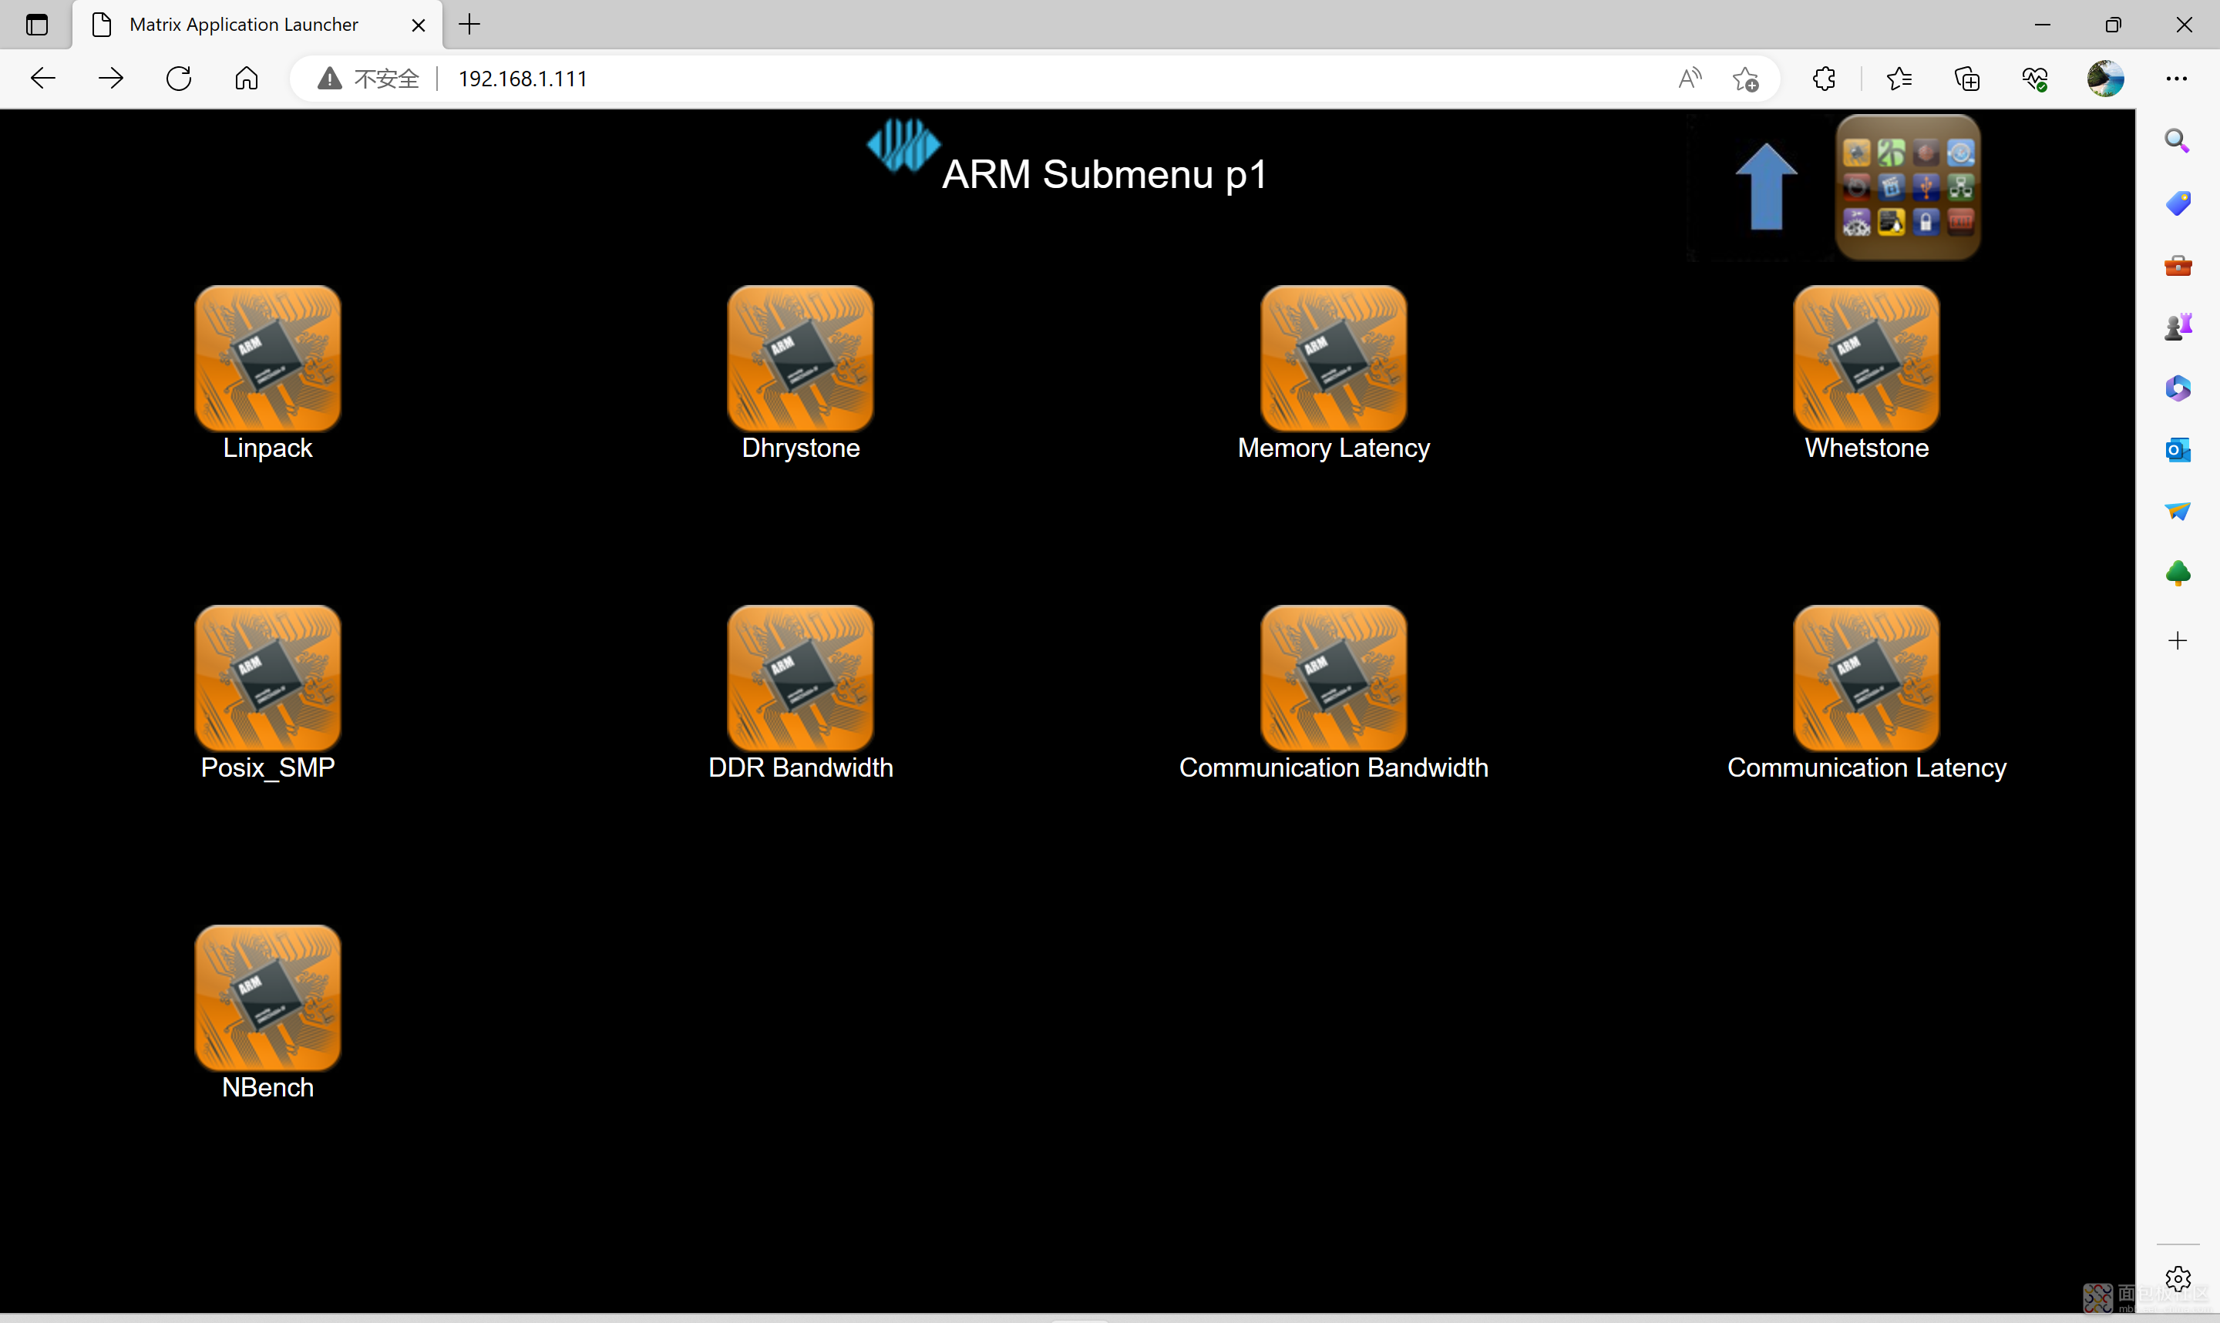Open the Outlook sidebar icon
Image resolution: width=2220 pixels, height=1323 pixels.
coord(2177,449)
